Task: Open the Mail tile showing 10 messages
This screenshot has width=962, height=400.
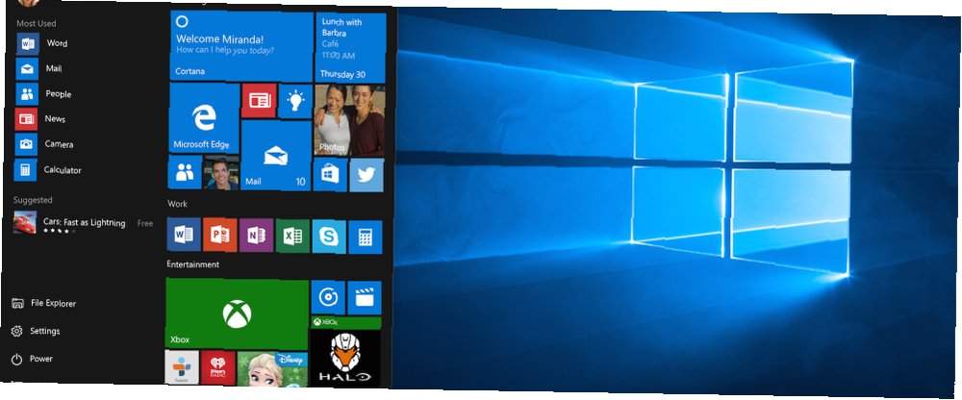Action: pyautogui.click(x=276, y=155)
